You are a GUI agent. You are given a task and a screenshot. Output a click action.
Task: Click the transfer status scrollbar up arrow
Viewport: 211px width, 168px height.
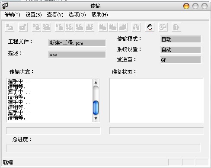click(x=96, y=82)
